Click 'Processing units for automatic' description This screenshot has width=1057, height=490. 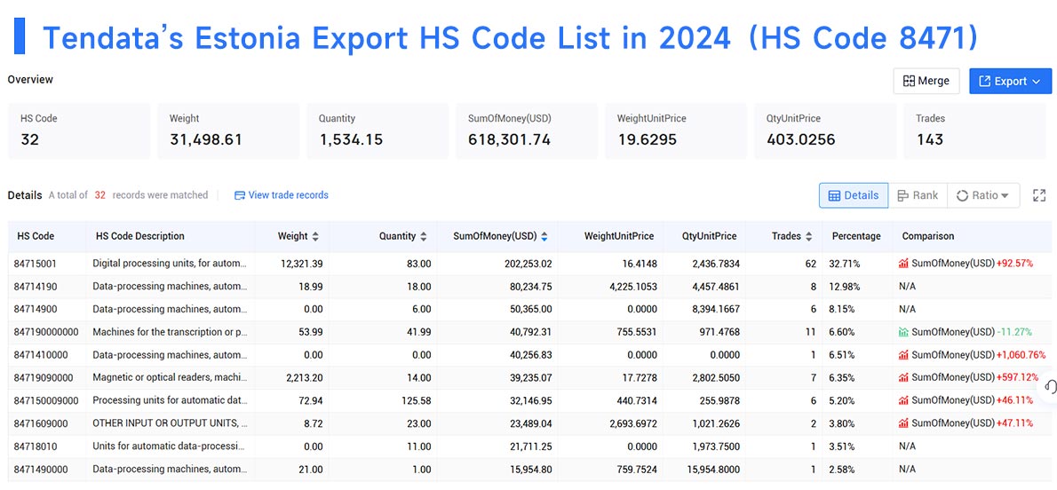tap(170, 401)
